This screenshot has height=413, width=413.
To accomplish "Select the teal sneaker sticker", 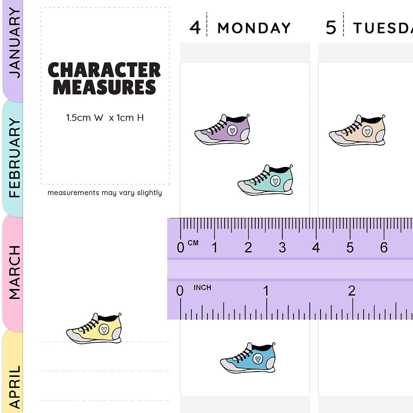I will [266, 180].
